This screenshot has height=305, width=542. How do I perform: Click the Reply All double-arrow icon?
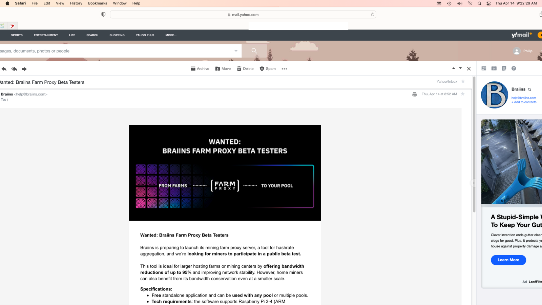pos(14,69)
